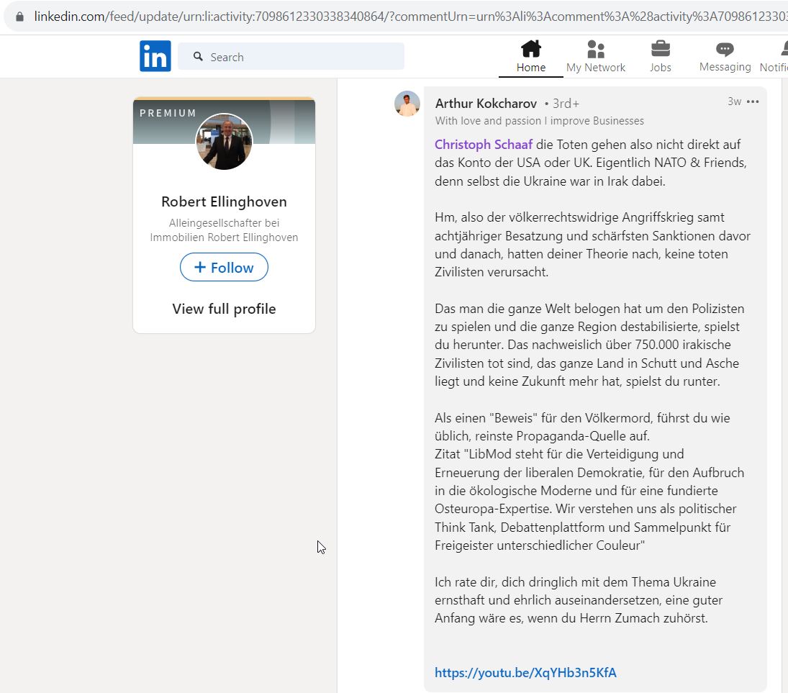Open the youtu.be/XqYHb3n5KfA link
The width and height of the screenshot is (788, 693).
click(x=525, y=672)
